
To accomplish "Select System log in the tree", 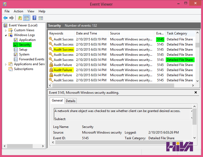I will click(x=24, y=54).
